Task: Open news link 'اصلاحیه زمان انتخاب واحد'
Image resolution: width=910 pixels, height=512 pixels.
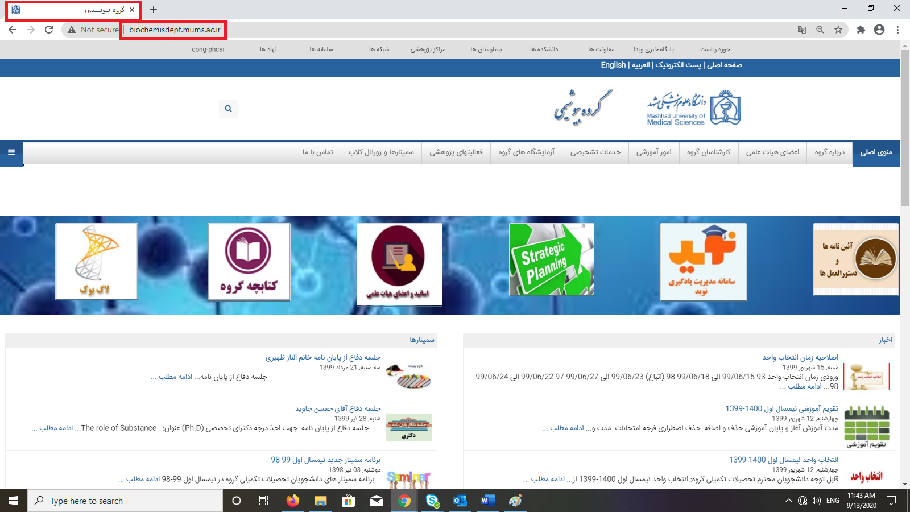Action: pyautogui.click(x=800, y=357)
